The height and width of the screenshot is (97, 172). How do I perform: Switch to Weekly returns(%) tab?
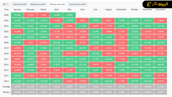[x=38, y=4]
